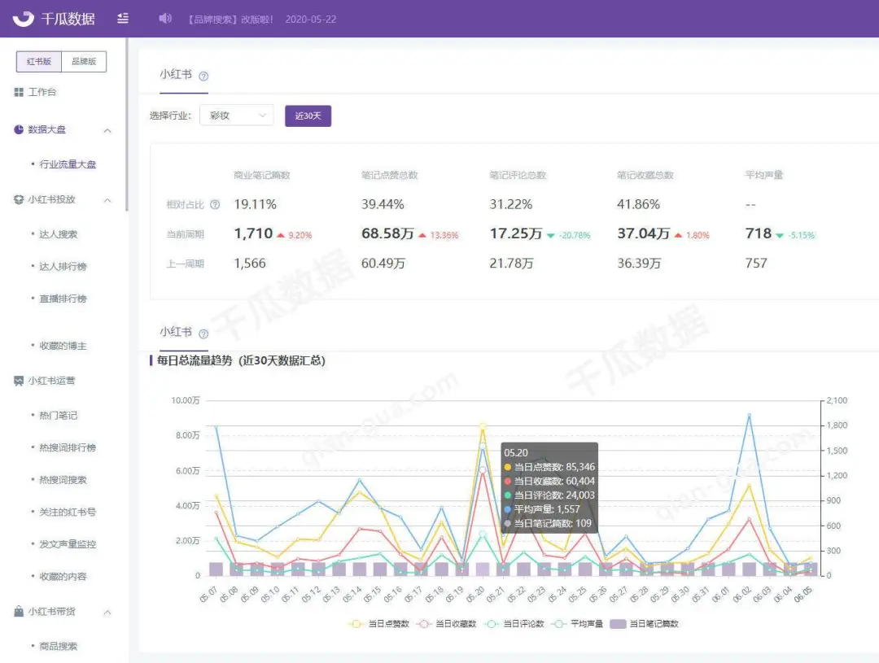Viewport: 879px width, 663px height.
Task: Toggle 当日笔记篇数 bars in legend
Action: 644,624
